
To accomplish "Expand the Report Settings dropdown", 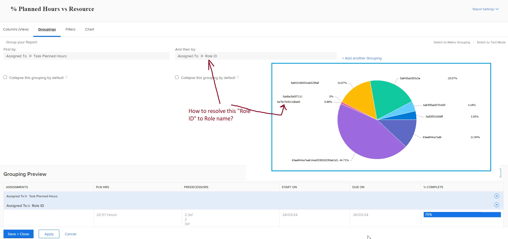I will click(x=485, y=9).
